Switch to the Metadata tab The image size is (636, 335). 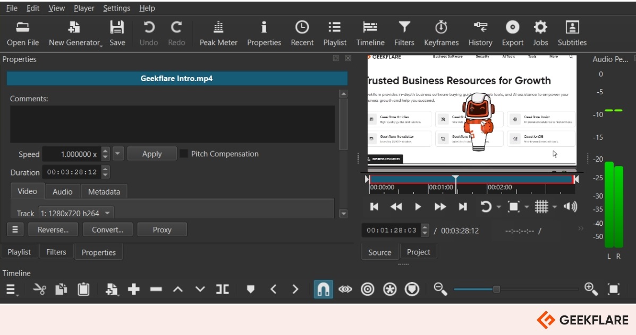tap(104, 192)
